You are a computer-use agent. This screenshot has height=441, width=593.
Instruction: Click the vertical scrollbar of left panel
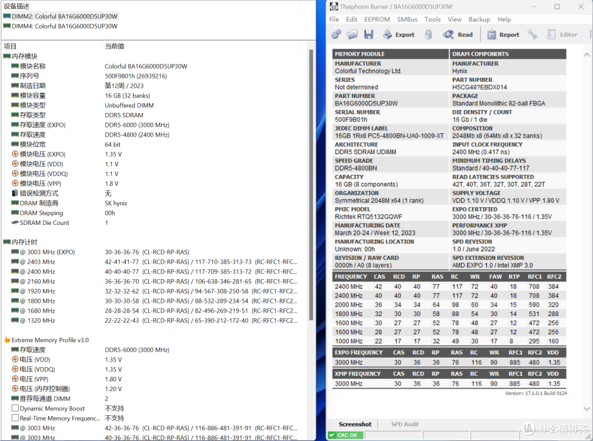tap(311, 185)
